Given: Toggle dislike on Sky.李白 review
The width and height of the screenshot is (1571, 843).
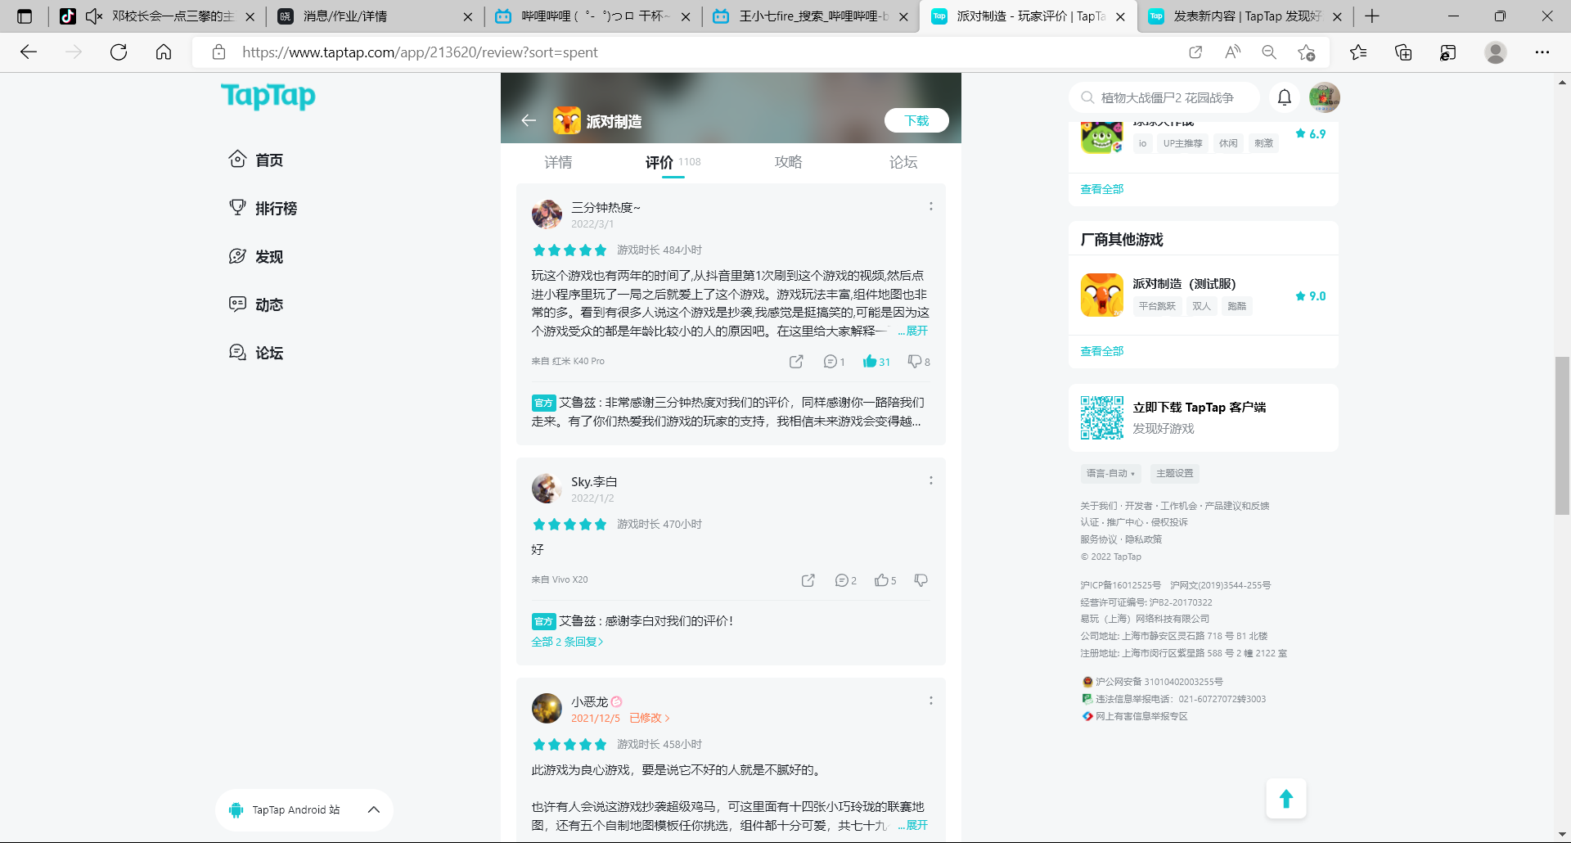Looking at the screenshot, I should point(921,580).
